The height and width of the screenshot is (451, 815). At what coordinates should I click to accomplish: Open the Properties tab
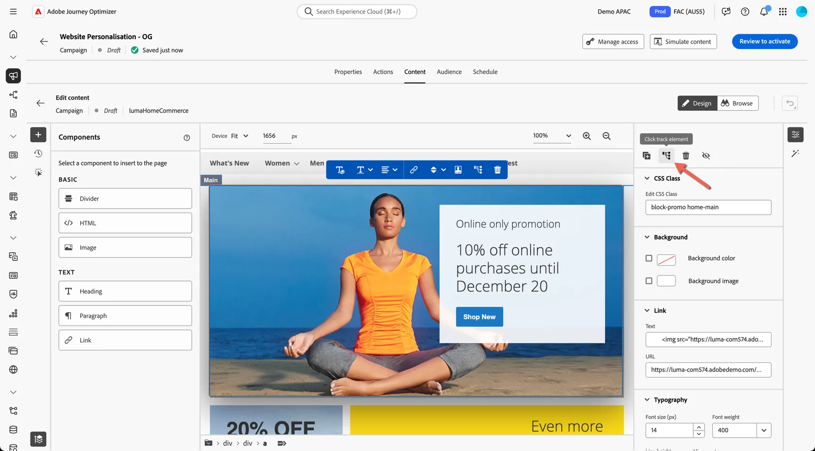(348, 72)
